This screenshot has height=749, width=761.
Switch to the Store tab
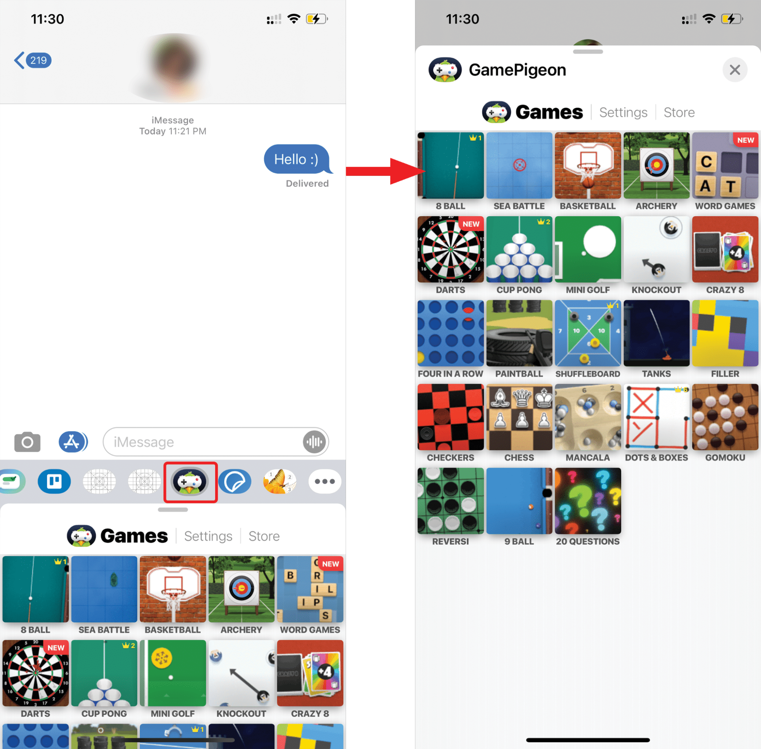point(677,112)
